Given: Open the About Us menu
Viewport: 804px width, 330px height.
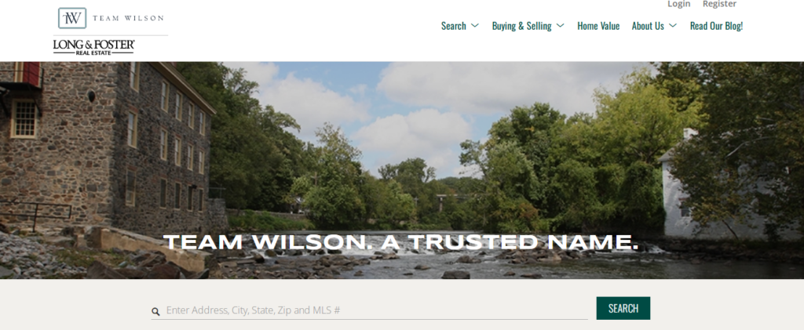Looking at the screenshot, I should [x=648, y=26].
